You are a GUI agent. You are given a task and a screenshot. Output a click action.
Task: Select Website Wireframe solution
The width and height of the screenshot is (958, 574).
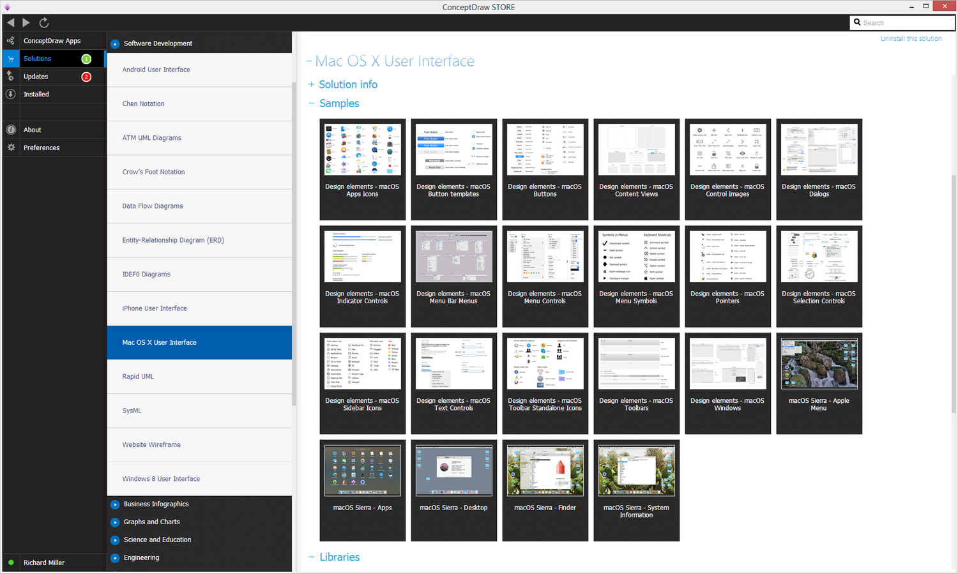coord(199,445)
